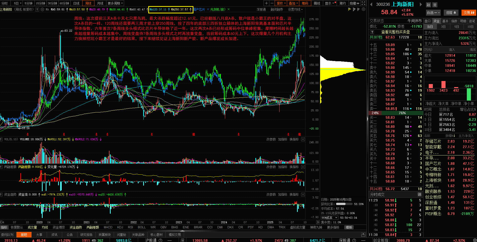Remove the 国产芯片 overlay with its X

point(208,9)
